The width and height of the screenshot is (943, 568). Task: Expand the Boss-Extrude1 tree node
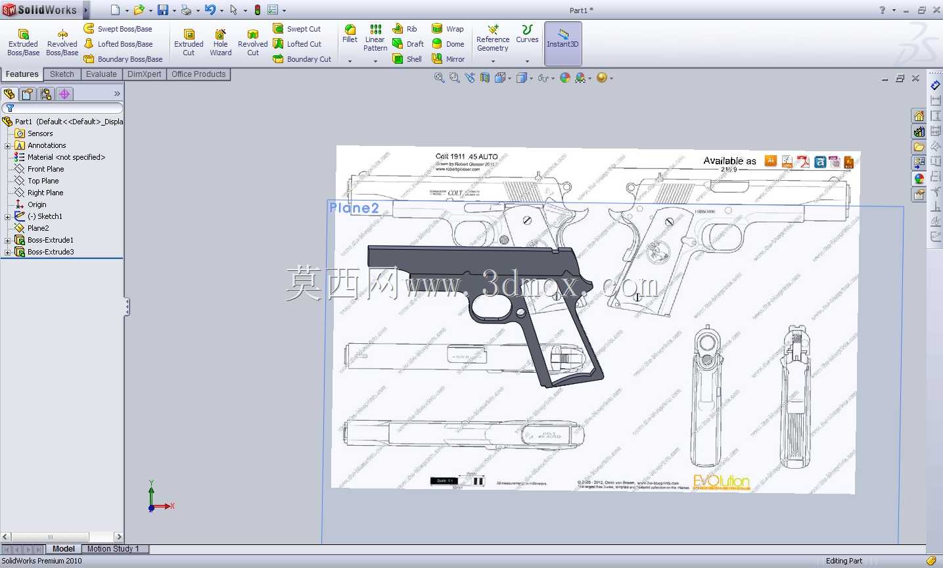tap(8, 240)
